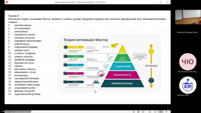
Task: Click the yellow paper plane icon
Action: click(x=114, y=45)
